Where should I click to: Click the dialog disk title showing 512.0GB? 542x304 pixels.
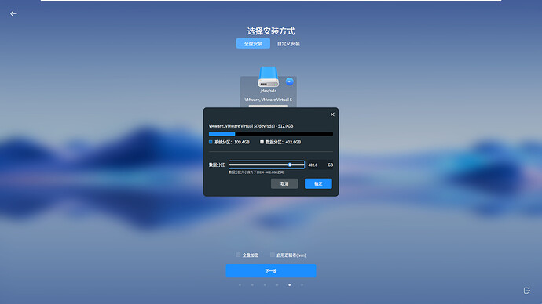pyautogui.click(x=251, y=126)
